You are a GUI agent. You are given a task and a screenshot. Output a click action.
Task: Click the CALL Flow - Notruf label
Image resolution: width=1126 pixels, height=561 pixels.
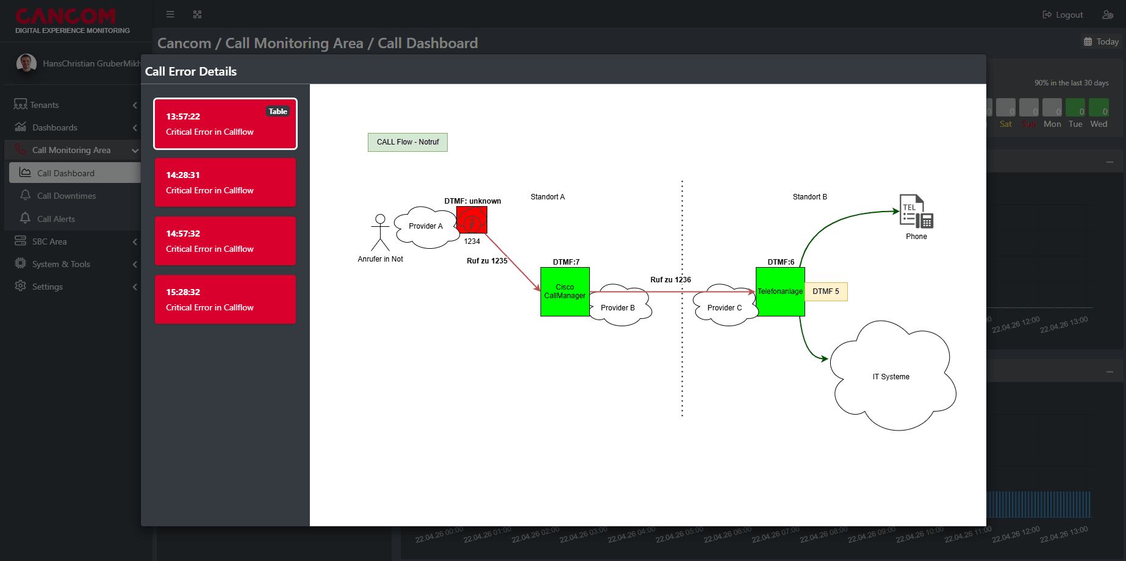[407, 142]
